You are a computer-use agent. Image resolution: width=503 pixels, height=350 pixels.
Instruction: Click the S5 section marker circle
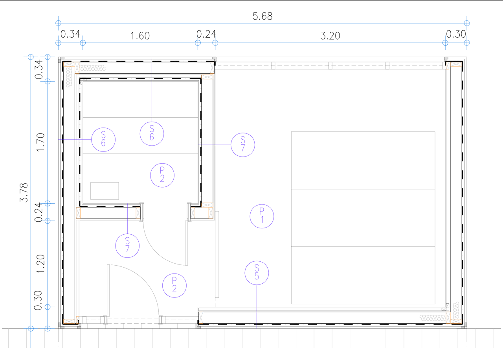pyautogui.click(x=257, y=273)
